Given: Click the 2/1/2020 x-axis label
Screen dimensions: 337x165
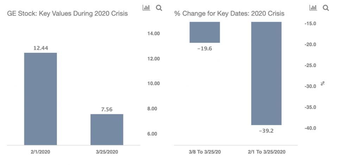Looking at the screenshot, I should tap(40, 152).
